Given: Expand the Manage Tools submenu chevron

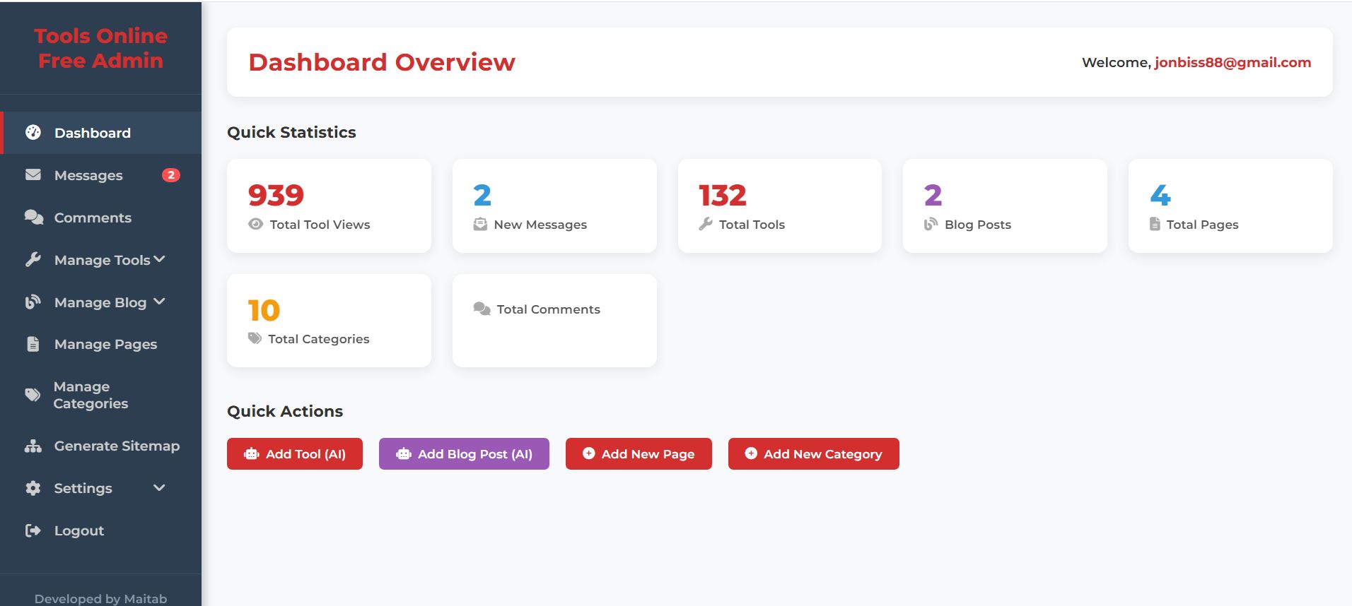Looking at the screenshot, I should pyautogui.click(x=159, y=259).
